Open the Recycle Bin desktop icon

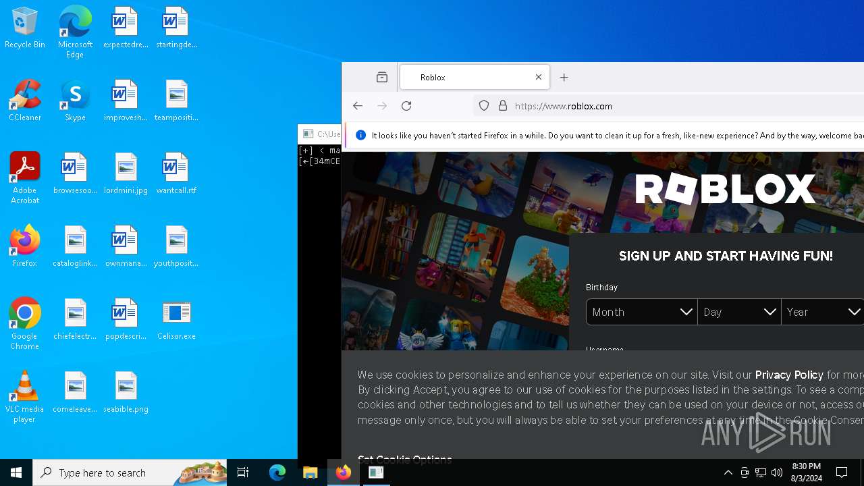25,28
